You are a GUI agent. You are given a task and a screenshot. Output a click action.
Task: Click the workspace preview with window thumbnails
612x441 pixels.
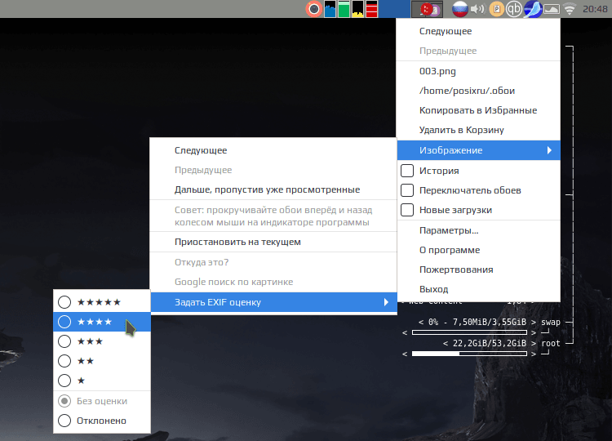tap(427, 9)
